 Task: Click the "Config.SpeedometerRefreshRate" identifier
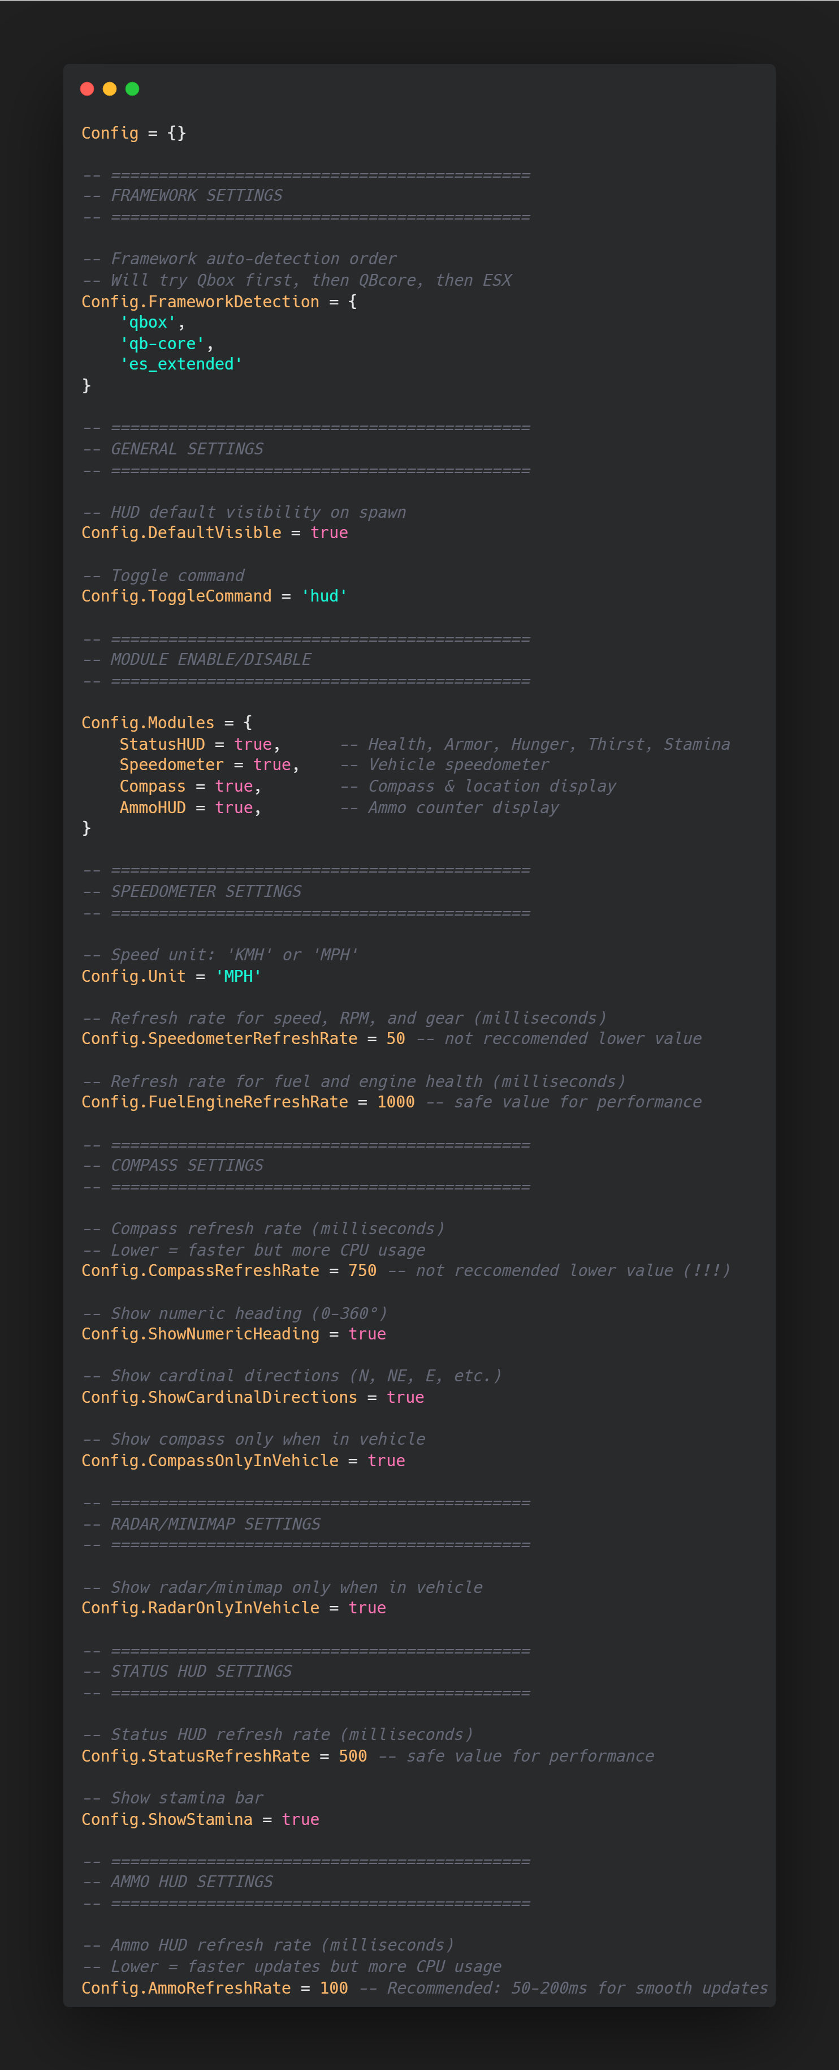pyautogui.click(x=220, y=1038)
